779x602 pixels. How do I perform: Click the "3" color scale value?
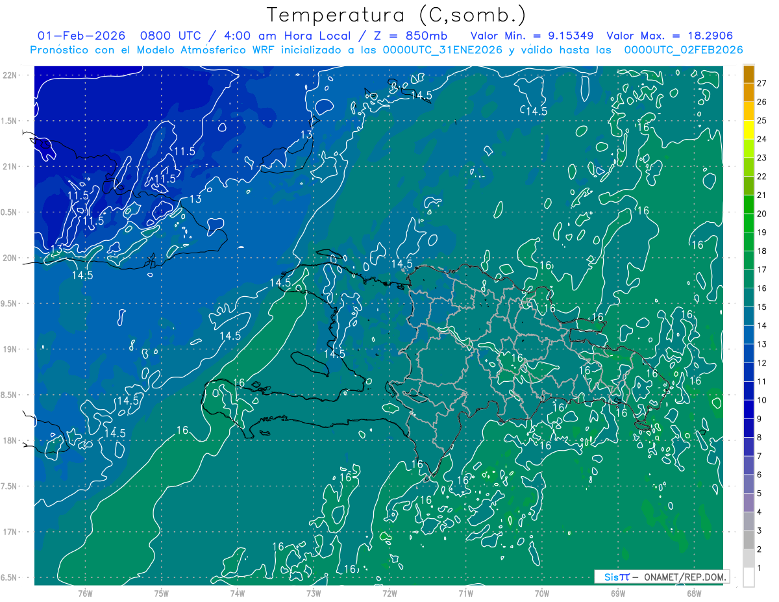tap(760, 531)
